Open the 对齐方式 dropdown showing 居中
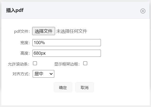Screen dimensions: 151x107 pos(43,74)
